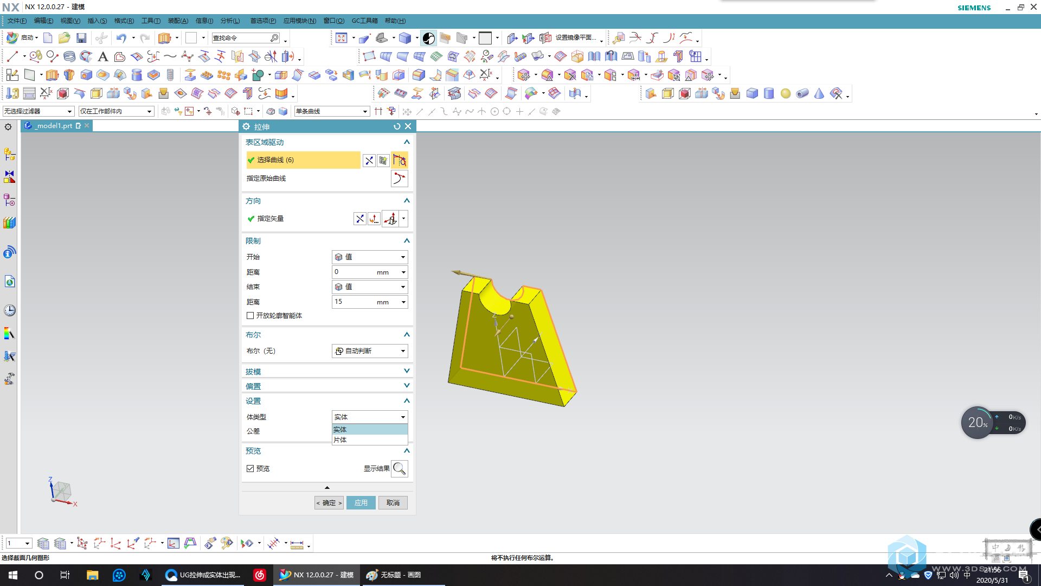
Task: Click the Open folder icon
Action: click(65, 38)
